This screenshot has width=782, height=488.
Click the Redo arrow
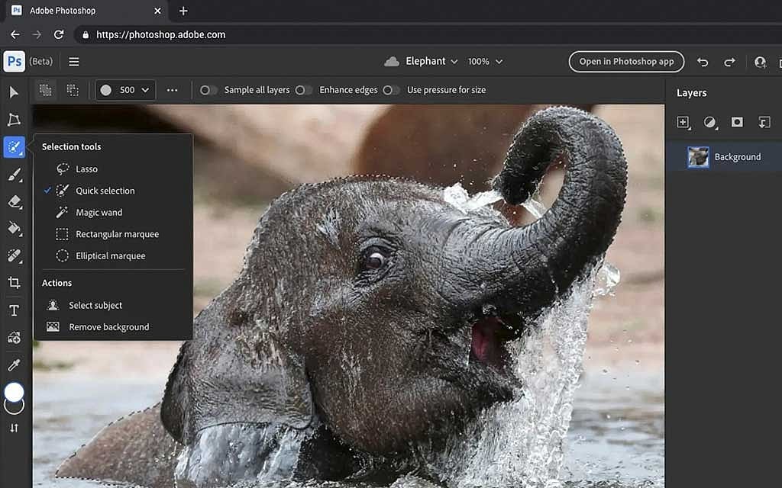[x=729, y=62]
